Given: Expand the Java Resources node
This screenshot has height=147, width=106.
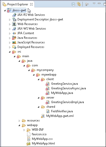Looking at the screenshot, I should 10,38.
